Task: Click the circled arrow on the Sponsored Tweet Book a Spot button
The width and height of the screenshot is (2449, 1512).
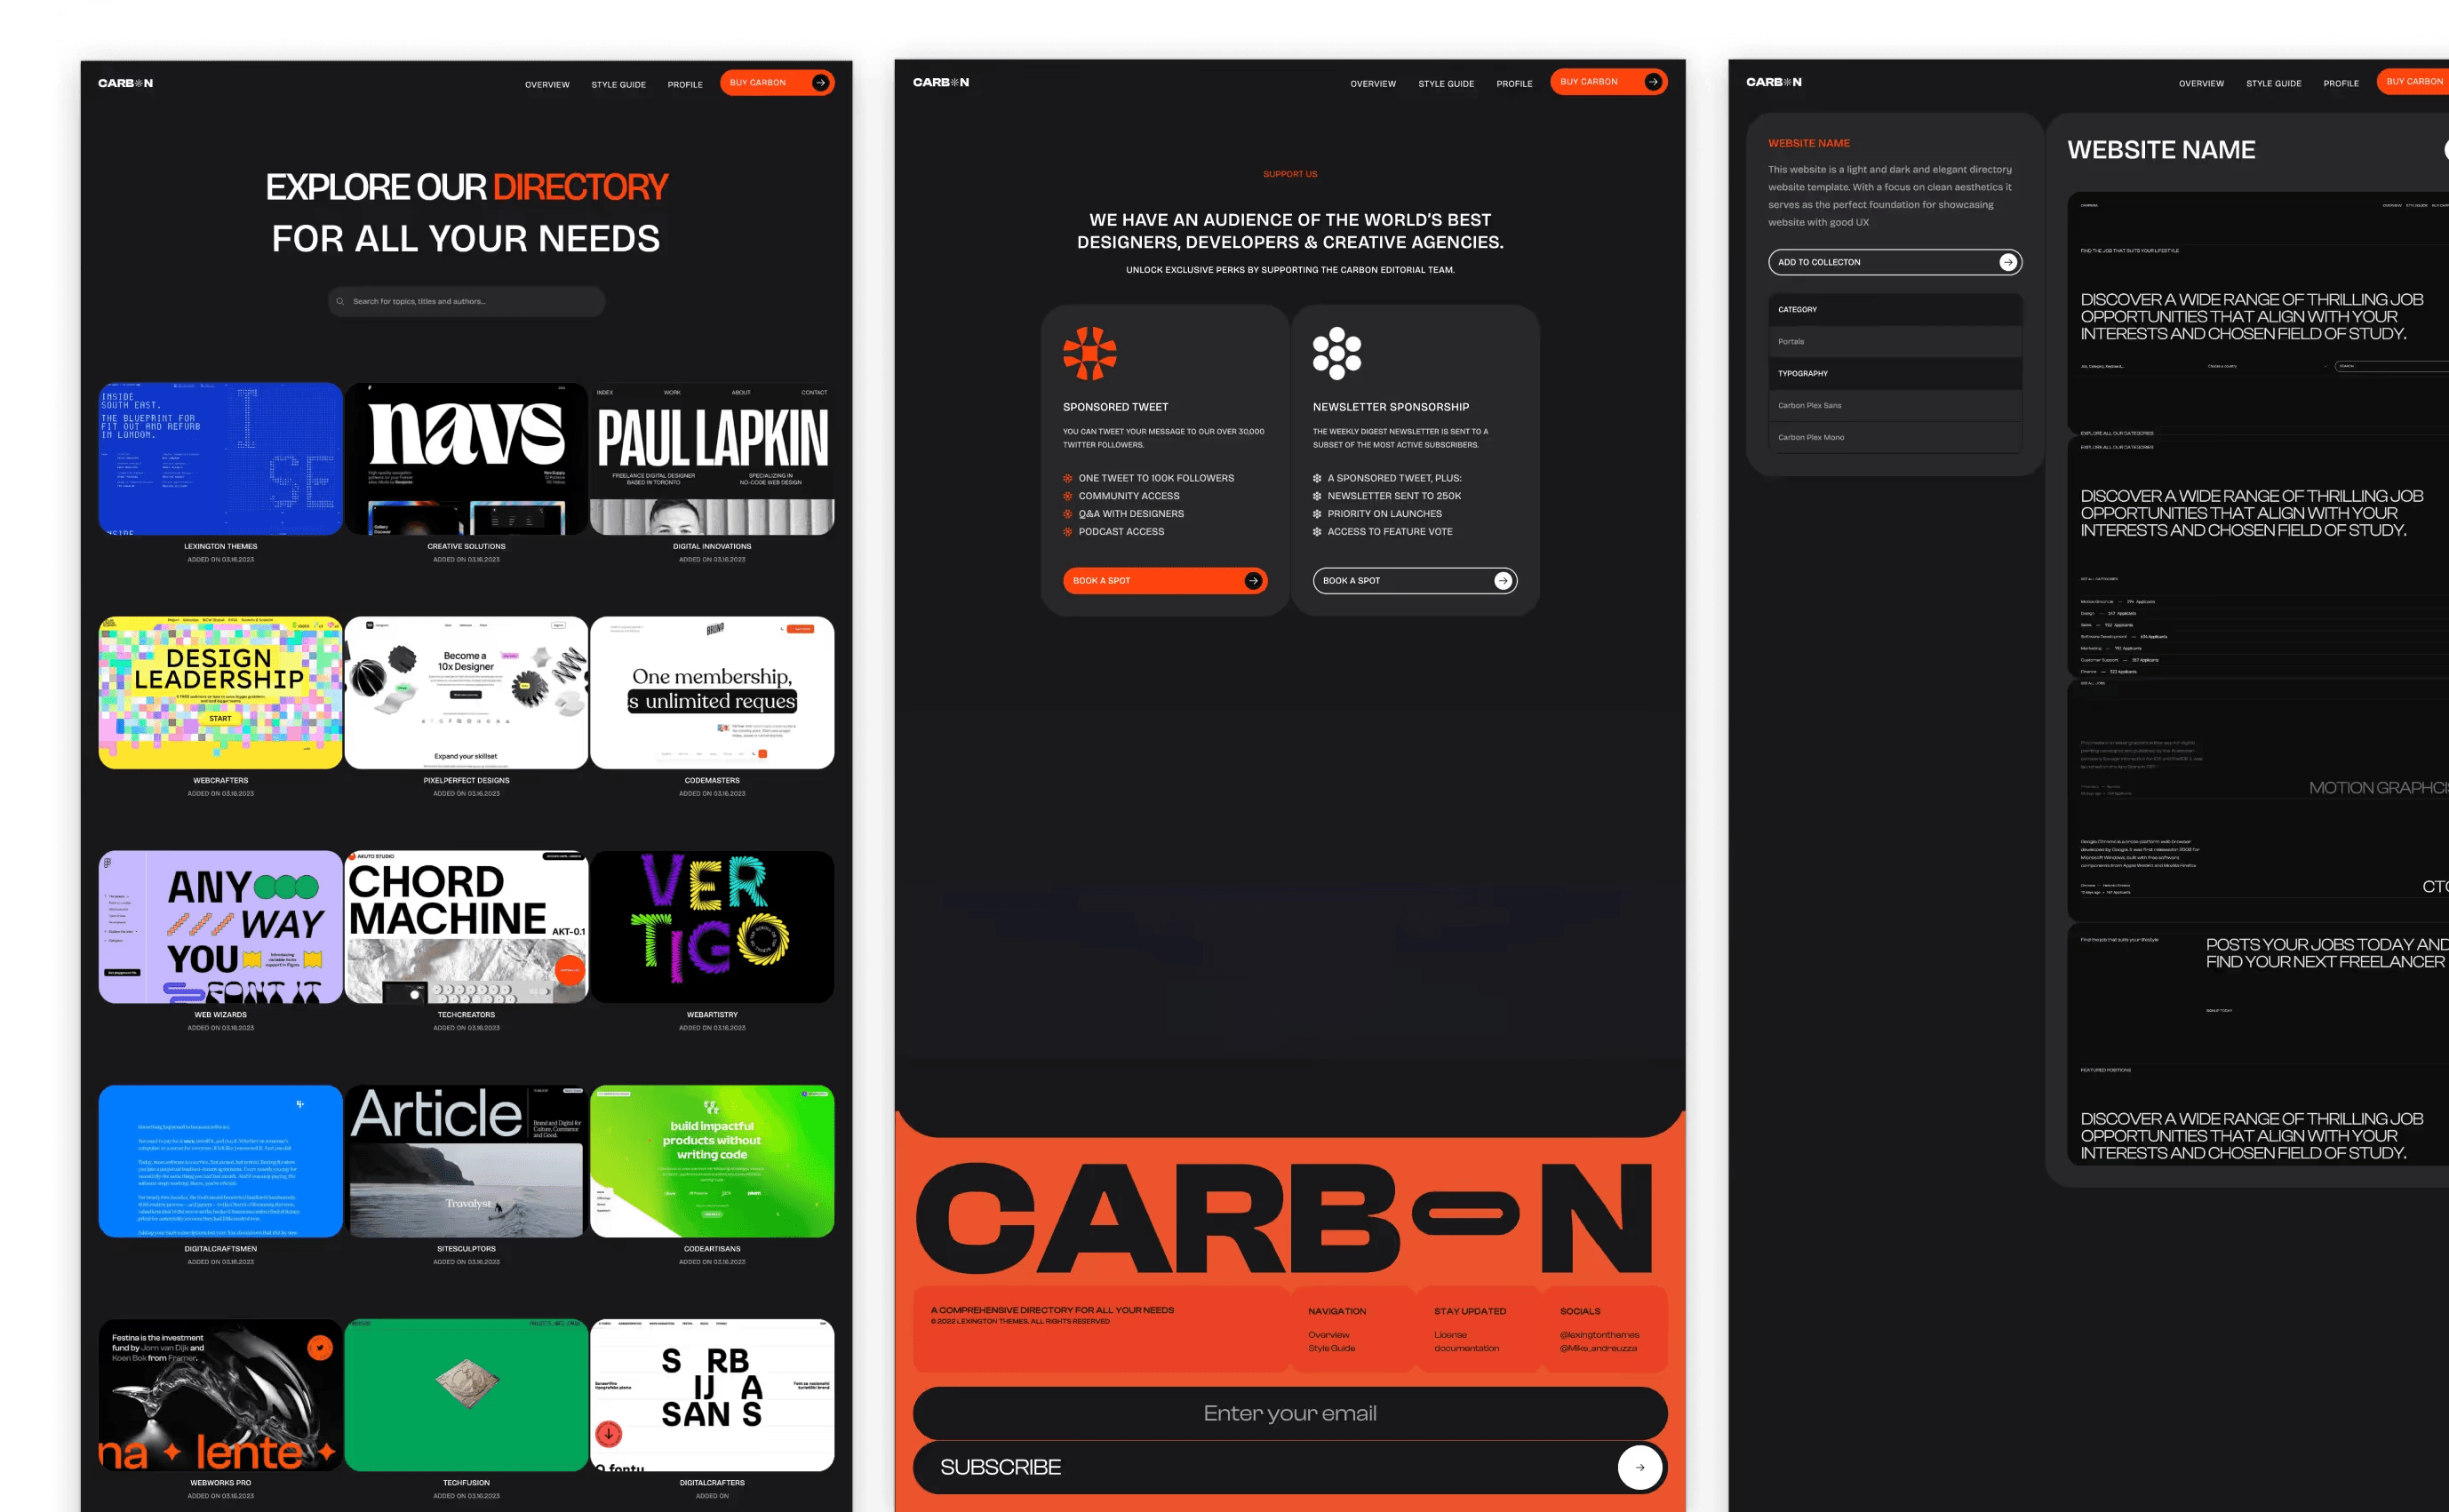Action: [x=1252, y=580]
